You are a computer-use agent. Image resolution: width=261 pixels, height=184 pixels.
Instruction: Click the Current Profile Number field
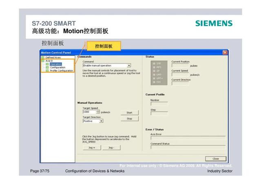(159, 104)
